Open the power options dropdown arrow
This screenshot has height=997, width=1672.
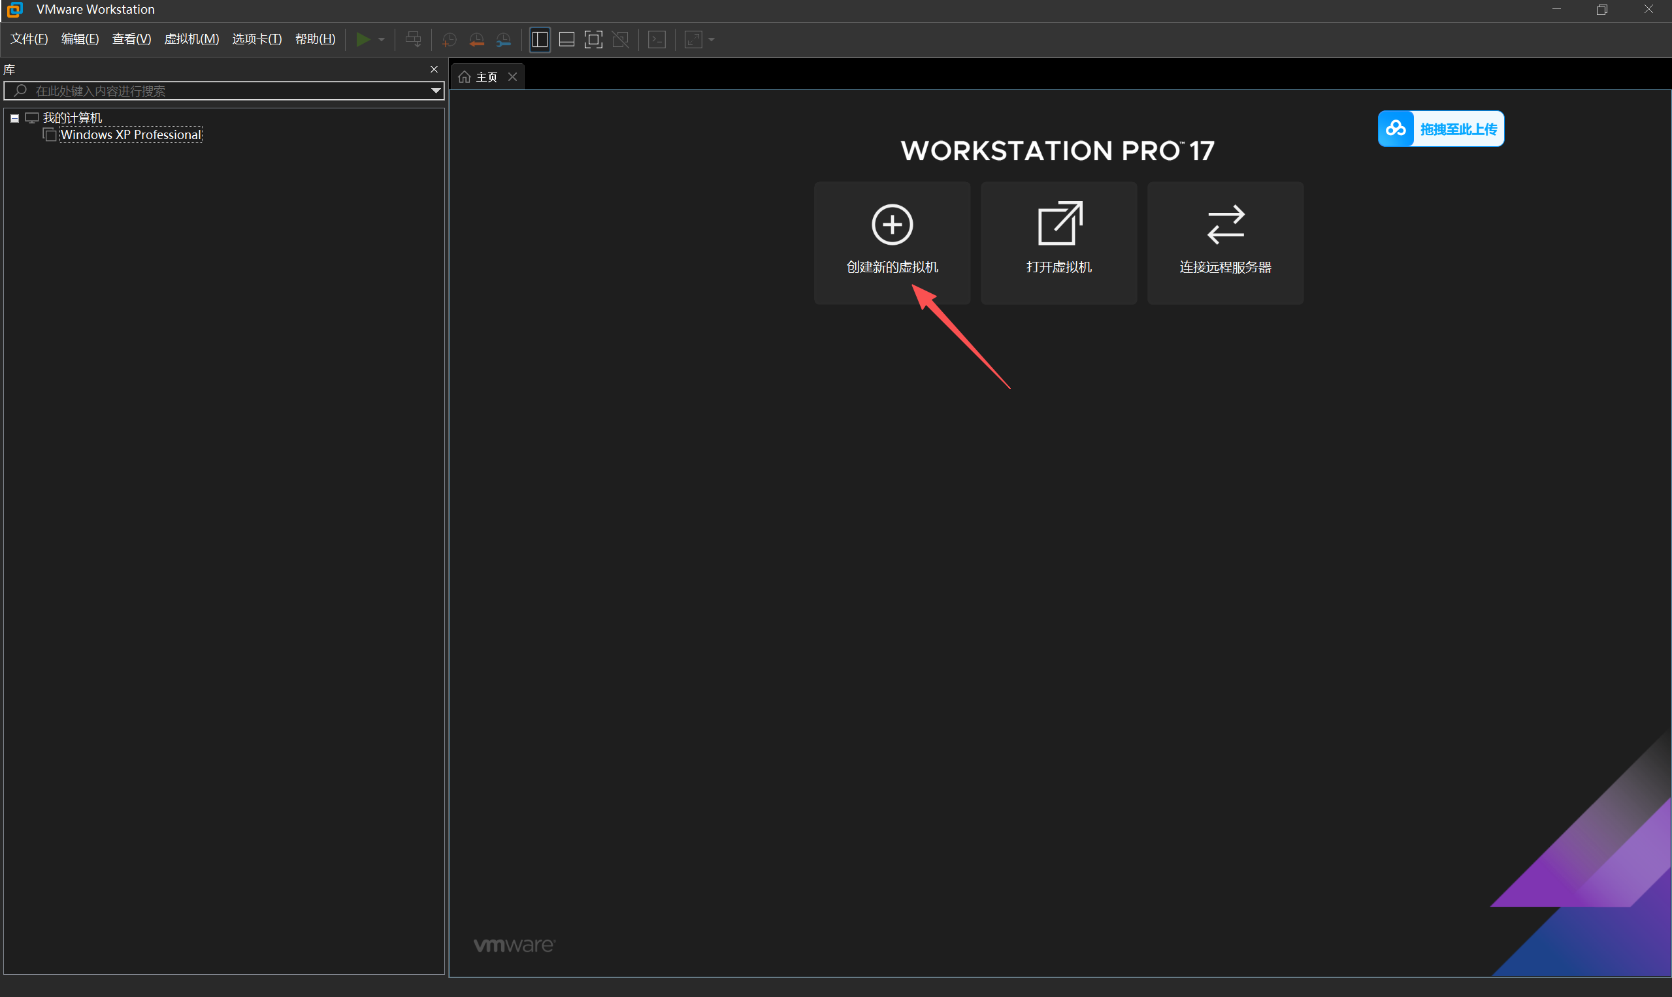381,40
